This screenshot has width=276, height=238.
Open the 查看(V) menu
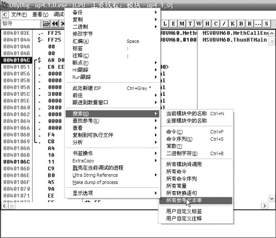pos(40,14)
